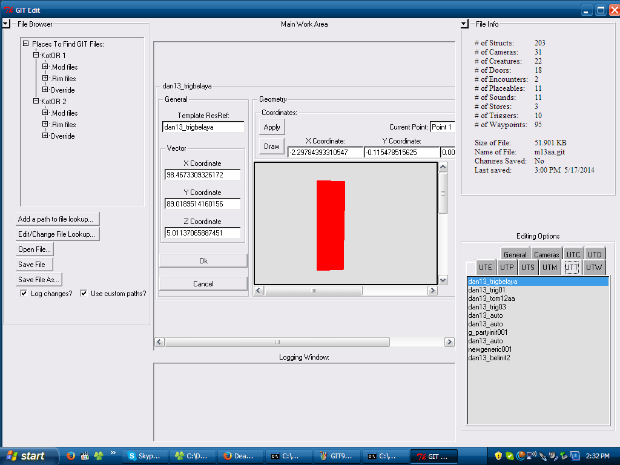Switch to the Firefox 'Dea...' taskbar button
Image resolution: width=620 pixels, height=465 pixels.
(x=240, y=457)
